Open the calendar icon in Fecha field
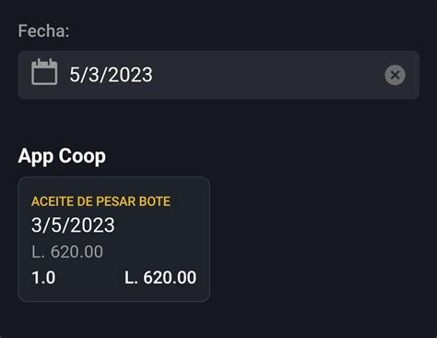 tap(44, 71)
